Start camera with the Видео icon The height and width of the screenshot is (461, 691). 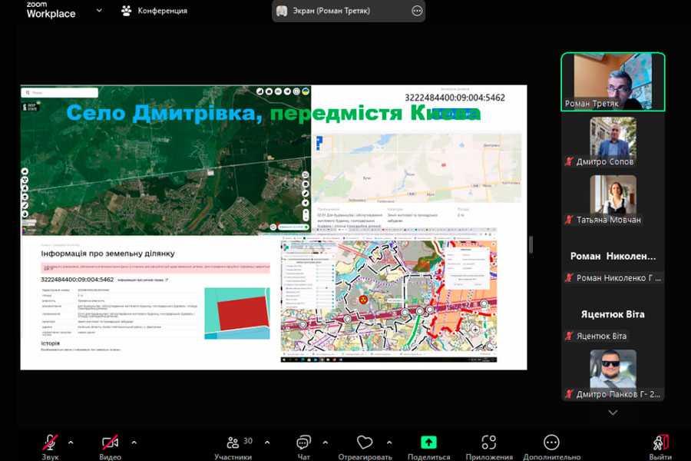pos(110,443)
